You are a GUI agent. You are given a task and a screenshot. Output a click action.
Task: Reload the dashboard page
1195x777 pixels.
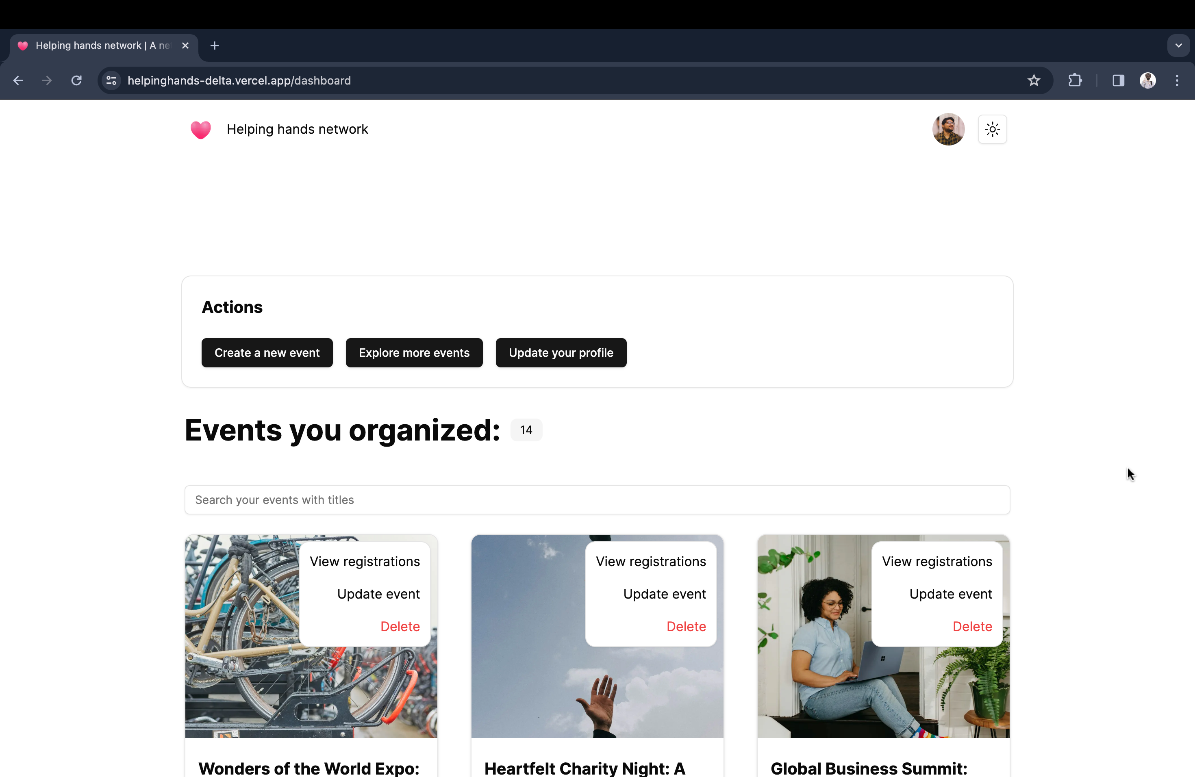click(76, 81)
